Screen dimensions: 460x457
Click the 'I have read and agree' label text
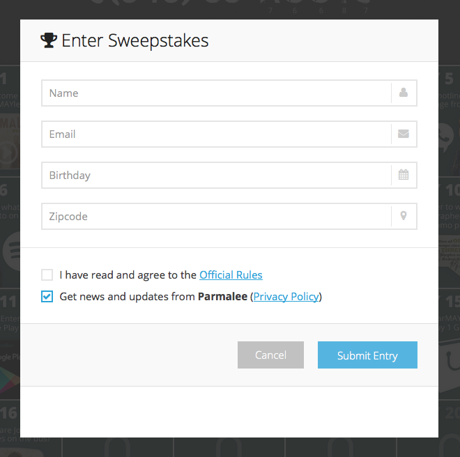coord(128,275)
